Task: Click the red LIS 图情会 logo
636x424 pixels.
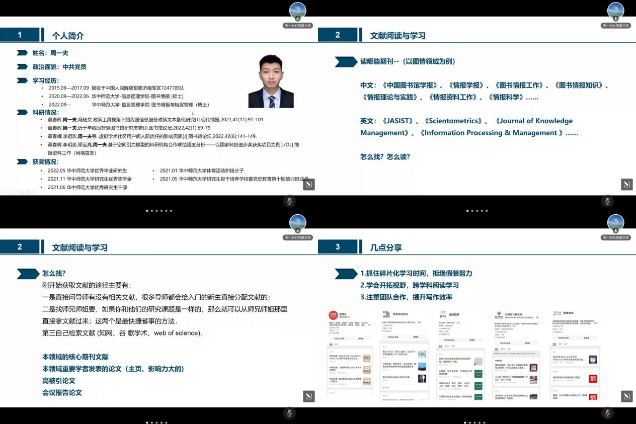Action: pos(333,315)
